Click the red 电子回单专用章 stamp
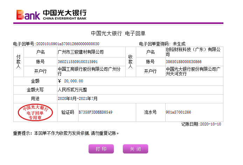The image size is (243, 165). coord(35,112)
